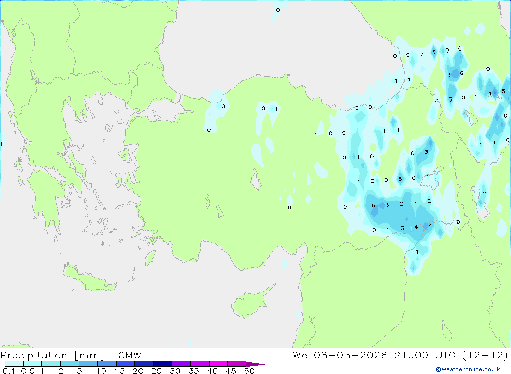Click the 'We' weekday label
Viewport: 511px width, 374px height.
click(300, 355)
